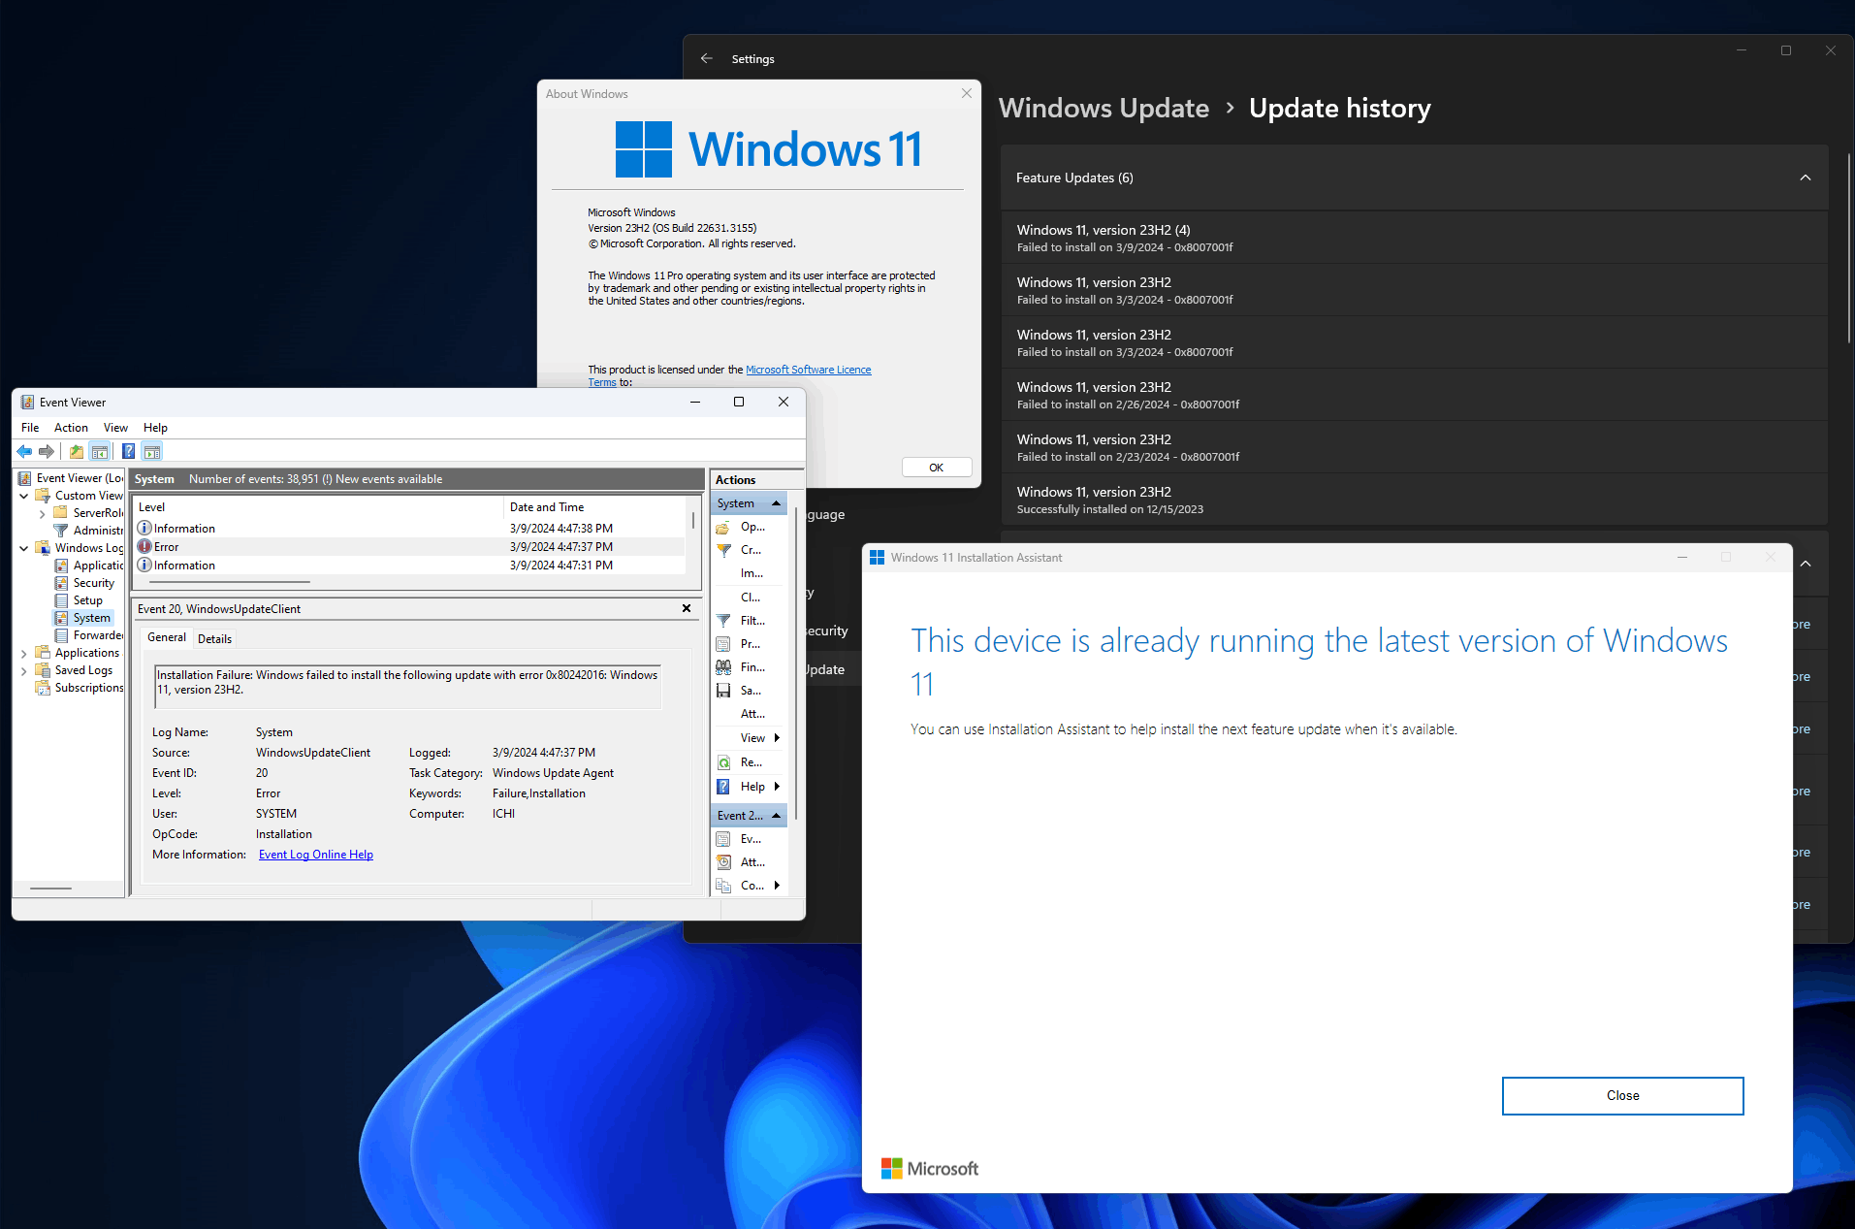The image size is (1855, 1229).
Task: Click the Actions pane vertical scrollbar
Action: pos(796,664)
